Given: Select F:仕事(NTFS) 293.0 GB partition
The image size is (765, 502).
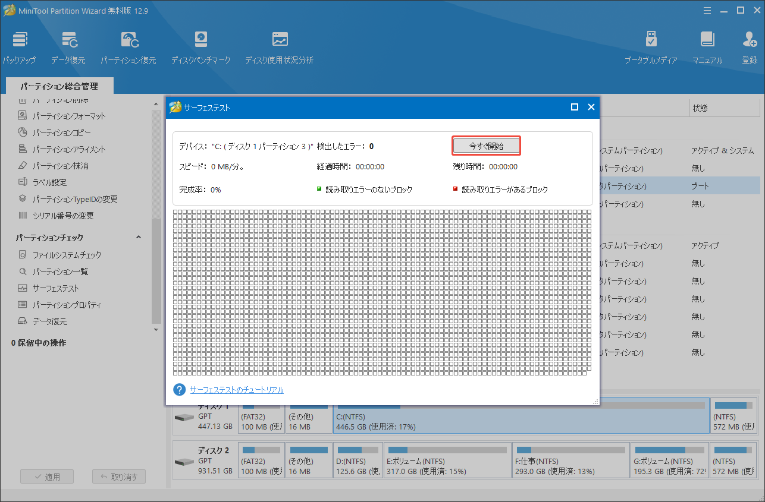Looking at the screenshot, I should coord(570,459).
